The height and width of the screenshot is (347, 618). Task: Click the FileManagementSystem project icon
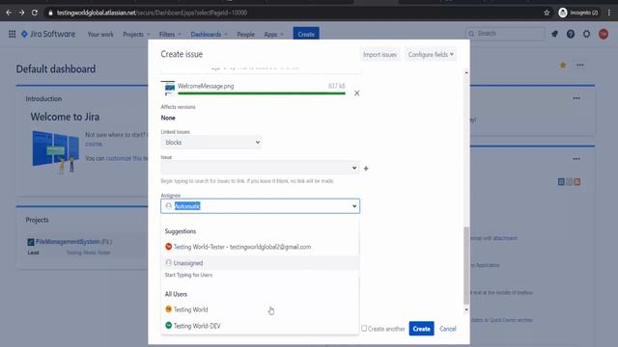tap(30, 242)
